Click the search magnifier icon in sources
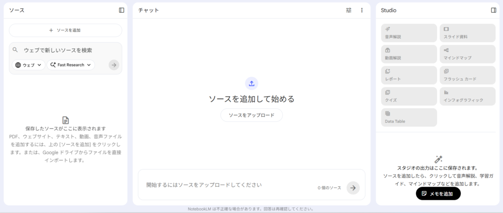The image size is (503, 213). pos(15,50)
